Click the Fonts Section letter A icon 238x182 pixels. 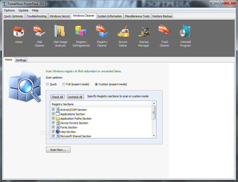(58, 127)
